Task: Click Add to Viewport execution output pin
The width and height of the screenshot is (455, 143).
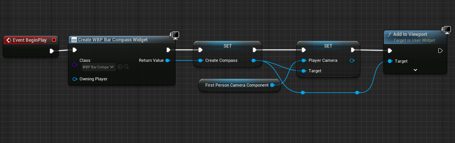Action: [x=440, y=51]
